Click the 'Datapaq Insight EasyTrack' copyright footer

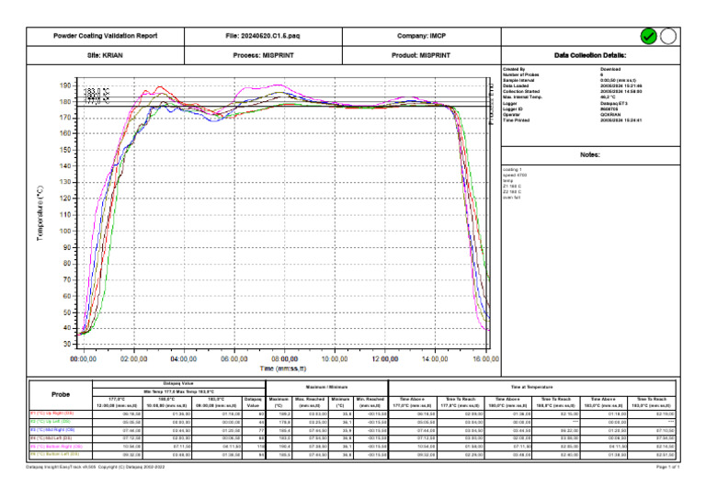pyautogui.click(x=95, y=467)
